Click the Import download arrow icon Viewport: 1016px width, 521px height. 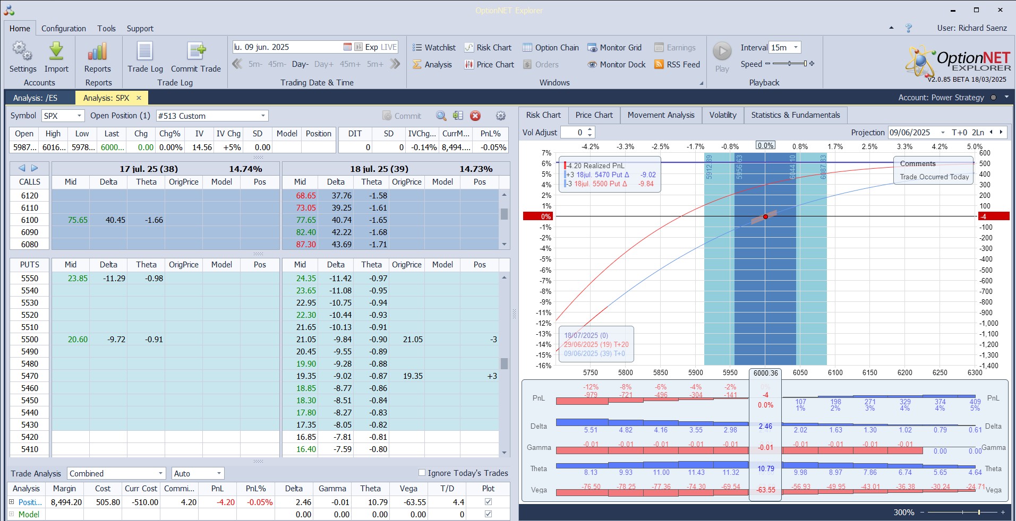tap(56, 51)
